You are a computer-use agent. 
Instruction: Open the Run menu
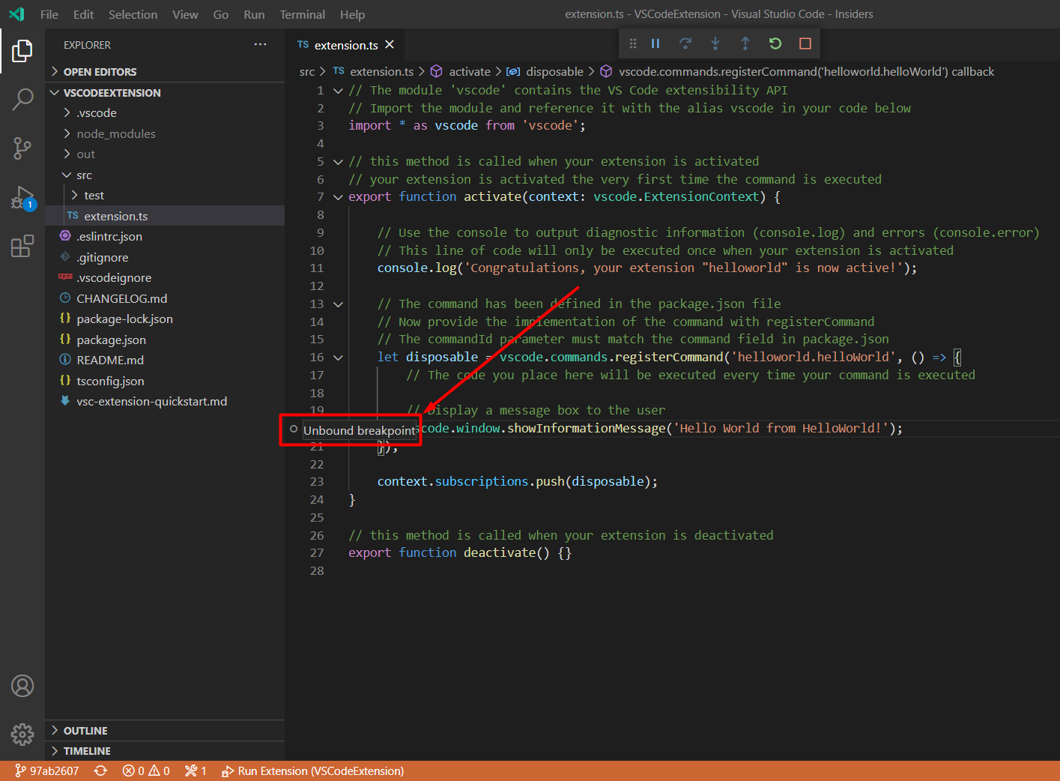254,14
